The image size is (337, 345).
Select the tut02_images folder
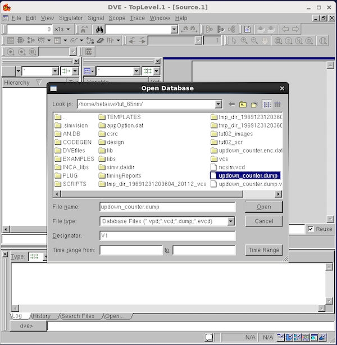pos(231,134)
